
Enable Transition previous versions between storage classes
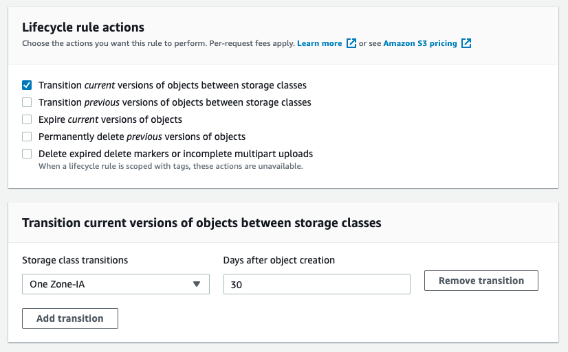(27, 102)
